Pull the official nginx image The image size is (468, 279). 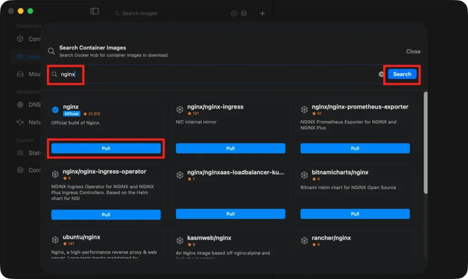pos(106,148)
